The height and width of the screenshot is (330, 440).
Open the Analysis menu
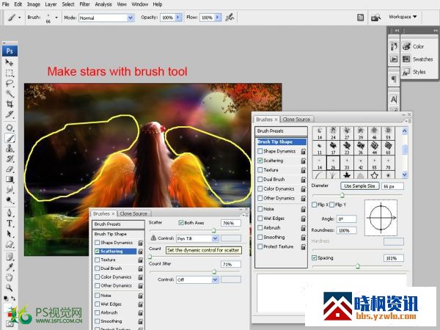point(103,4)
